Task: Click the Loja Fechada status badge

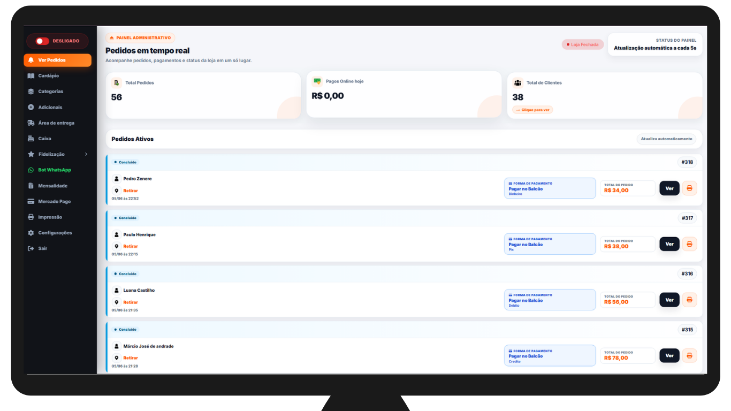Action: 583,44
